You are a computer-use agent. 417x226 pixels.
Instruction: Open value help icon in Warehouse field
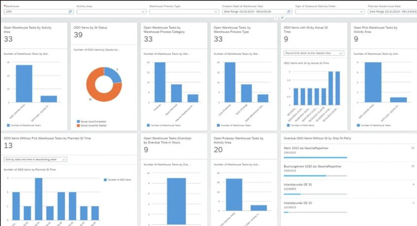point(70,12)
